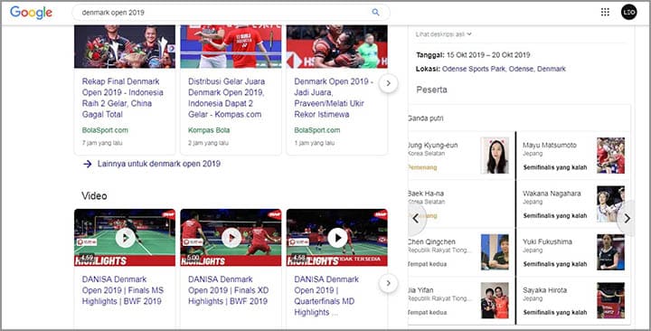Click Baek Ha-na player name
Screen dimensions: 651x331
pyautogui.click(x=426, y=194)
